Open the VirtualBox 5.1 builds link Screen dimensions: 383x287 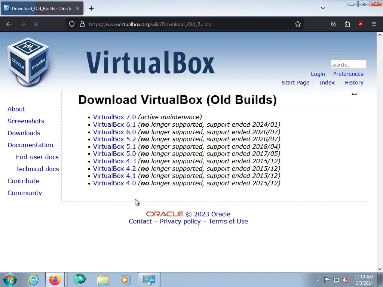114,146
